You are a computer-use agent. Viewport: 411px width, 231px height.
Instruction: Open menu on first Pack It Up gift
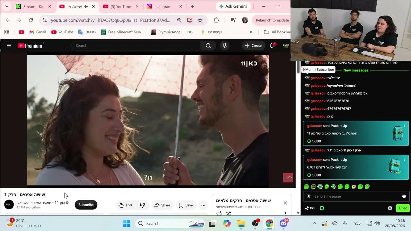coord(404,125)
